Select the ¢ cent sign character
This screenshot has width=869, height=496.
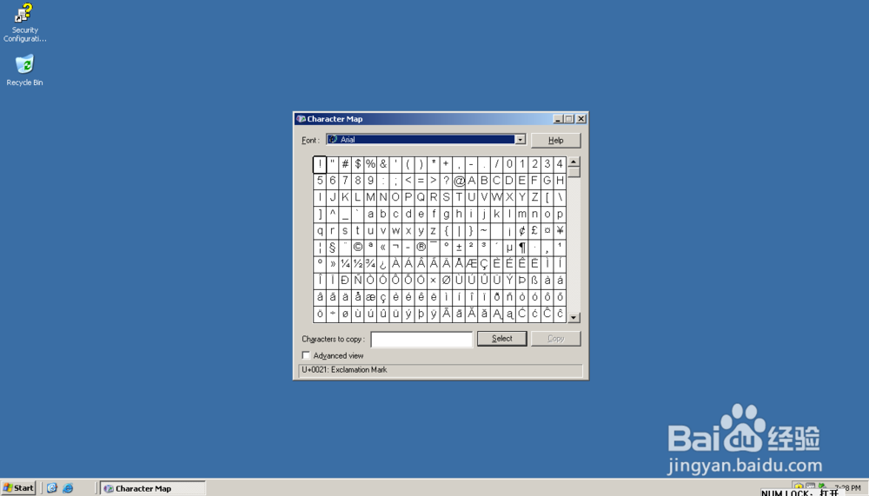(x=522, y=230)
